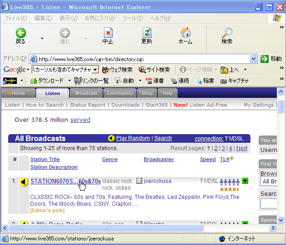Click the horizontal scrollbar thumb

(x=106, y=228)
